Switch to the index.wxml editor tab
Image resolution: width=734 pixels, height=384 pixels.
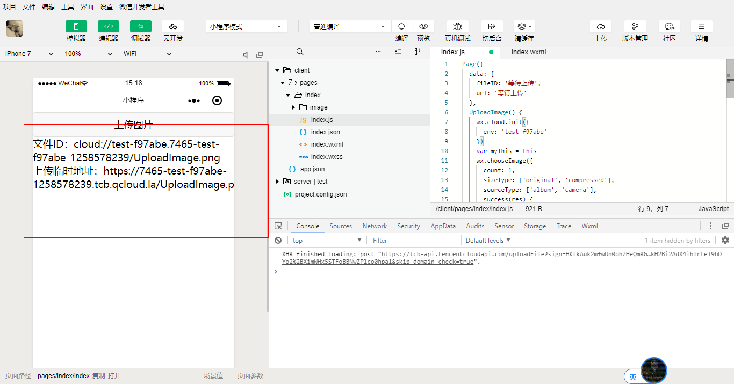click(x=528, y=52)
